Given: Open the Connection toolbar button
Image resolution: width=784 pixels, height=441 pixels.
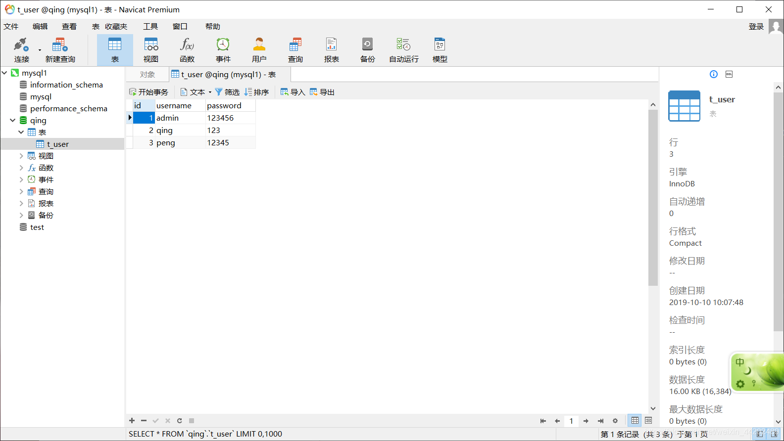Looking at the screenshot, I should pyautogui.click(x=22, y=50).
